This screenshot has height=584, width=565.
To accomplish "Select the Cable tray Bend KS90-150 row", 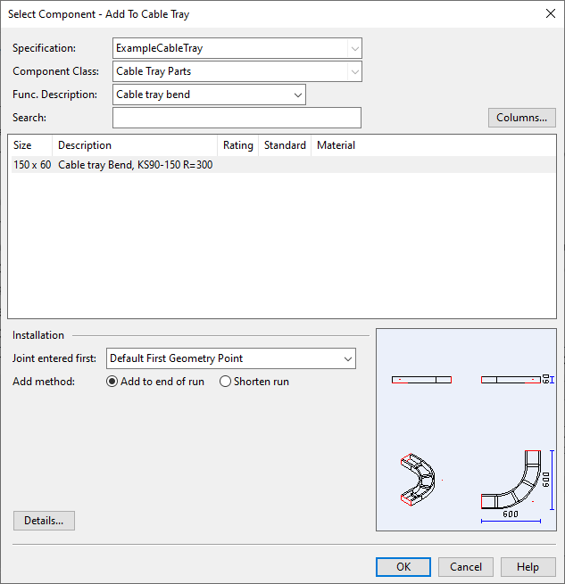I will point(134,165).
